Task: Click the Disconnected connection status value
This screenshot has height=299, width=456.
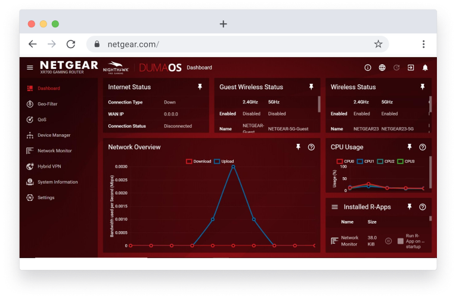Action: click(178, 126)
